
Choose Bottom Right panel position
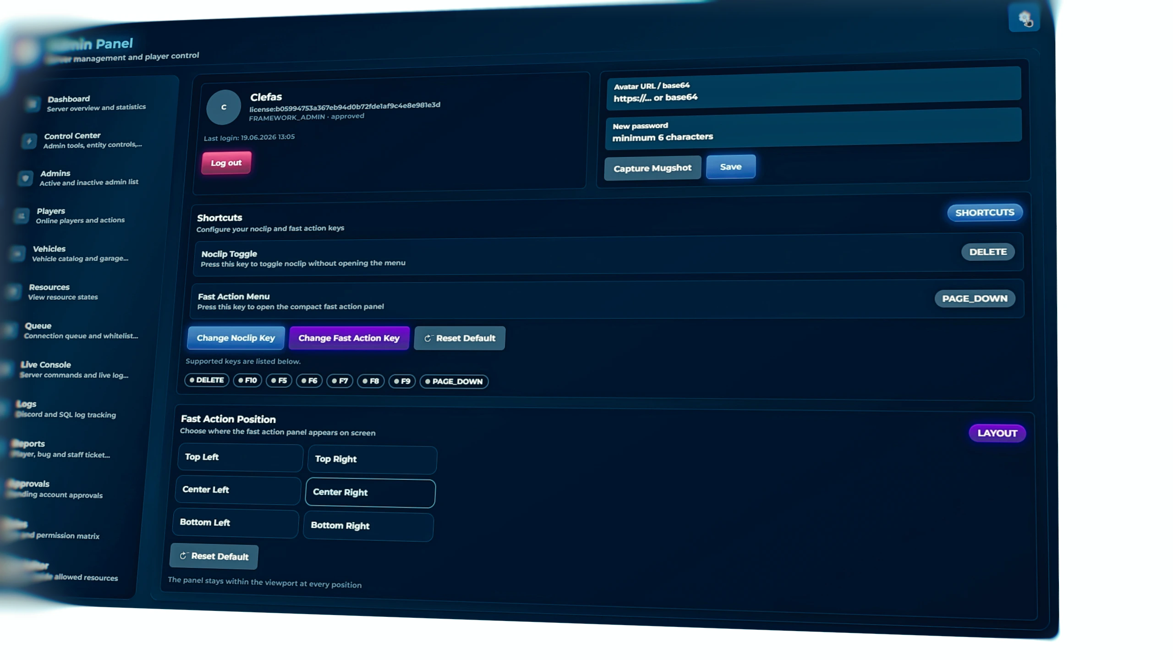[x=368, y=526]
